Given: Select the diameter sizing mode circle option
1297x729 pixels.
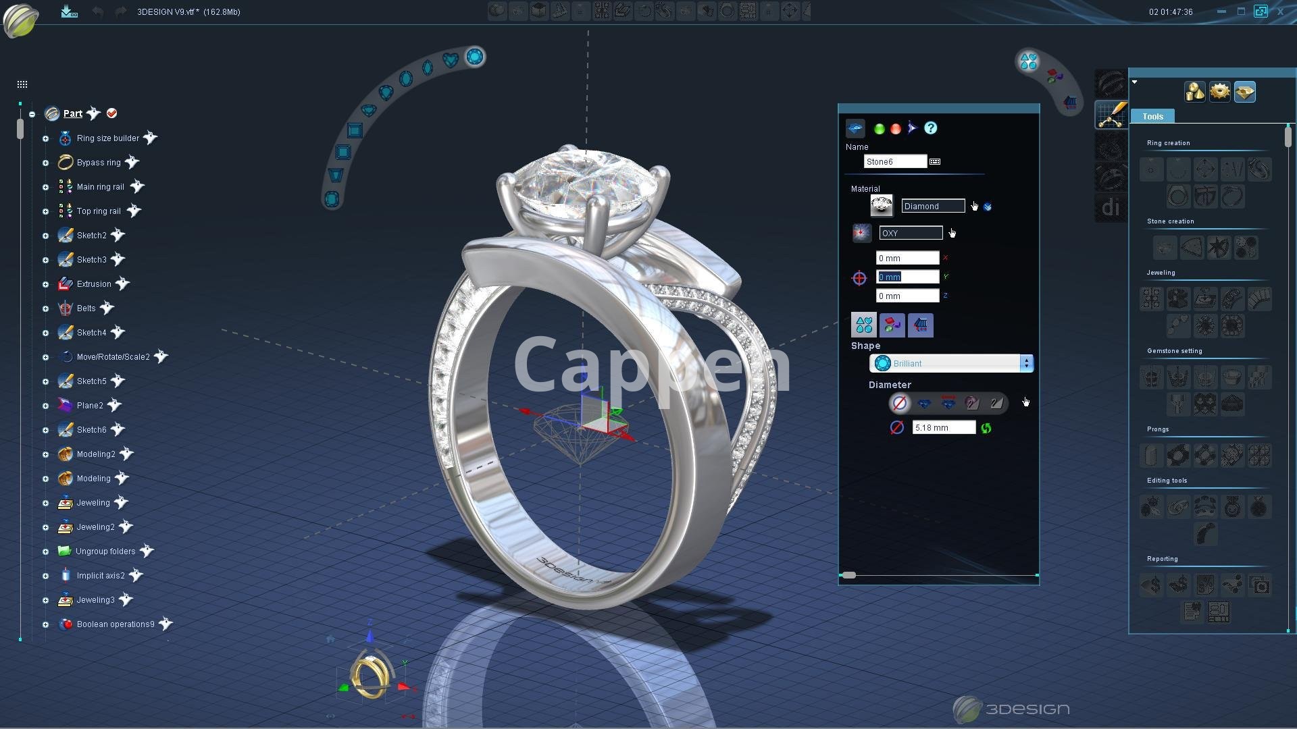Looking at the screenshot, I should [900, 404].
